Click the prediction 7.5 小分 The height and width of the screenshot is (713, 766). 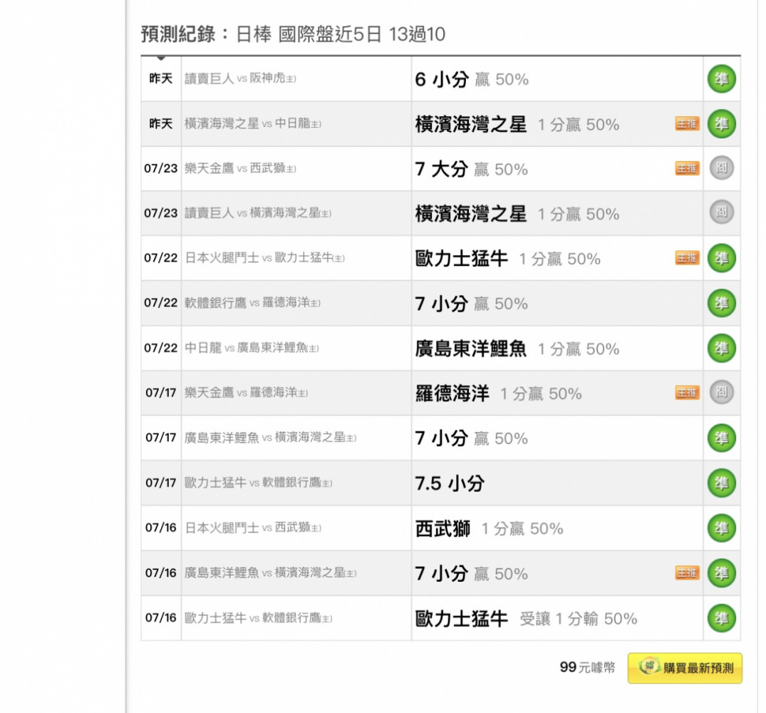[450, 483]
